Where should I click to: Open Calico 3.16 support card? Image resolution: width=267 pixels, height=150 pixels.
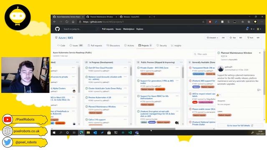[x=97, y=120]
